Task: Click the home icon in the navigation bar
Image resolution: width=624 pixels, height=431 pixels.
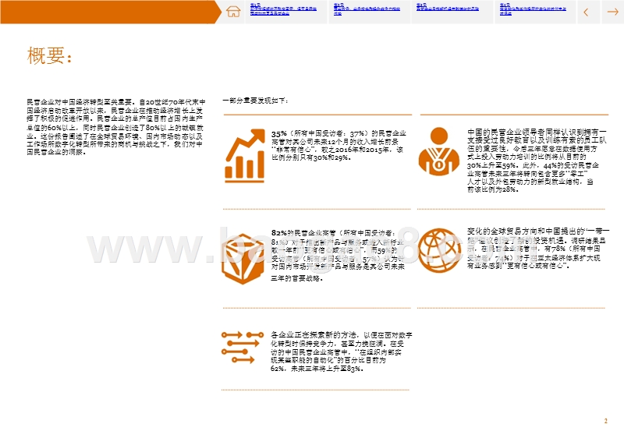Action: pyautogui.click(x=233, y=12)
